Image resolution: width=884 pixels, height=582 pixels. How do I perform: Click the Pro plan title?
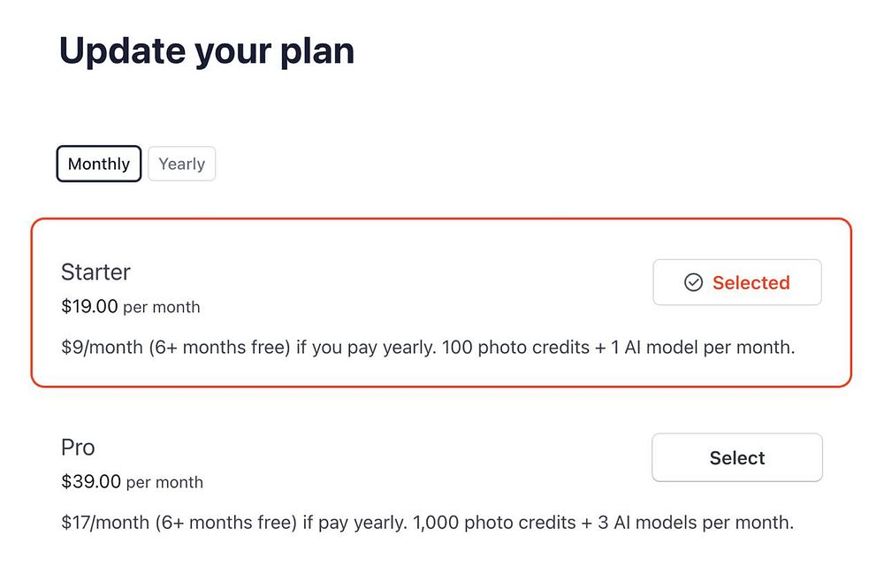(x=78, y=447)
